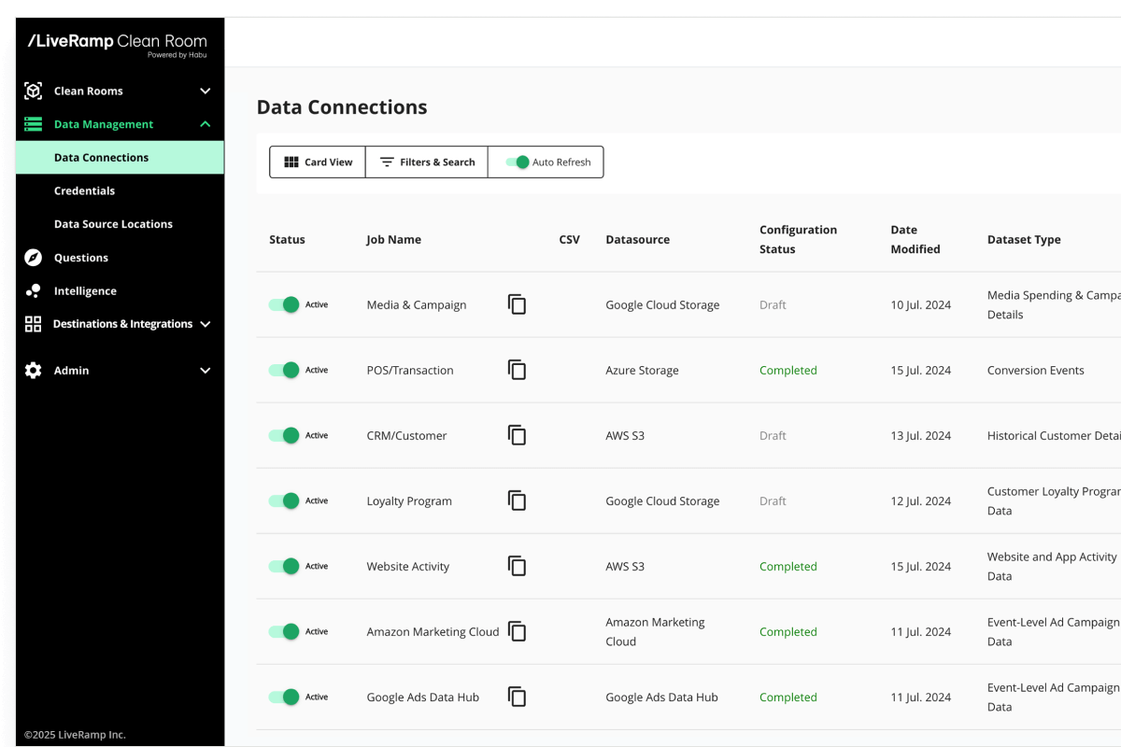
Task: Click the ©2025 LiveRamp Inc. footer
Action: pos(75,735)
